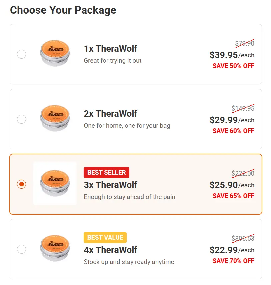Click the yellow BEST VALUE badge
The height and width of the screenshot is (285, 271).
coord(105,237)
